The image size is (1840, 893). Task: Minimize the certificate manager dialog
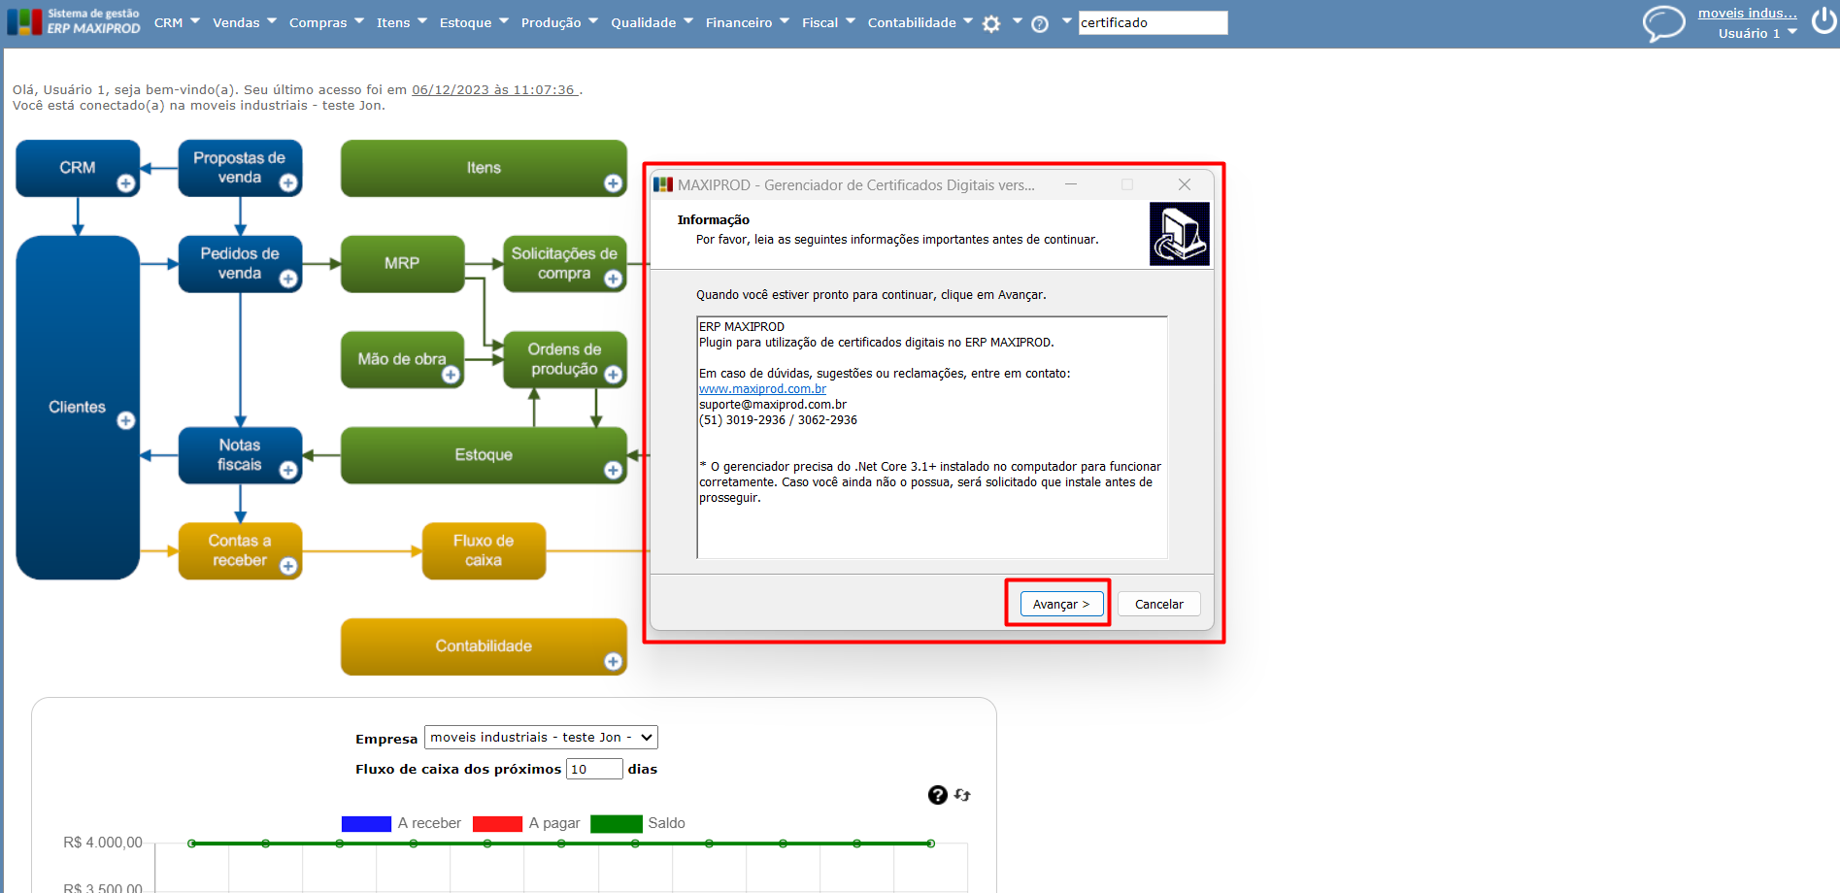pyautogui.click(x=1071, y=184)
